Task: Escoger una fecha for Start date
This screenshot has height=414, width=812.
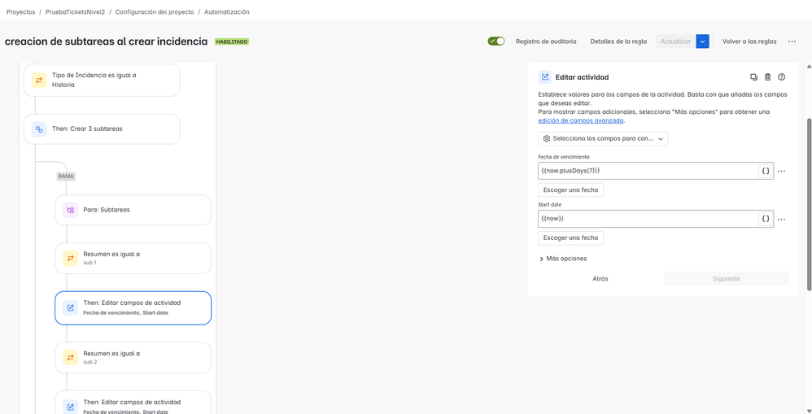Action: (570, 238)
